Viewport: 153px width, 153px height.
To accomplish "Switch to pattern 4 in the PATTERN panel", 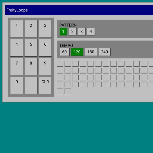I will click(x=91, y=32).
